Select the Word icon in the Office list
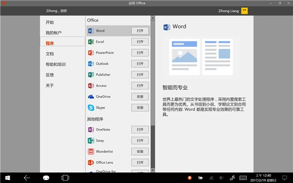 point(91,31)
